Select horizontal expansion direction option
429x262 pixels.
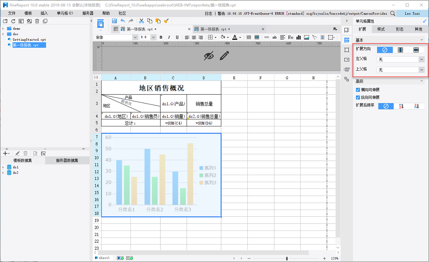416,50
